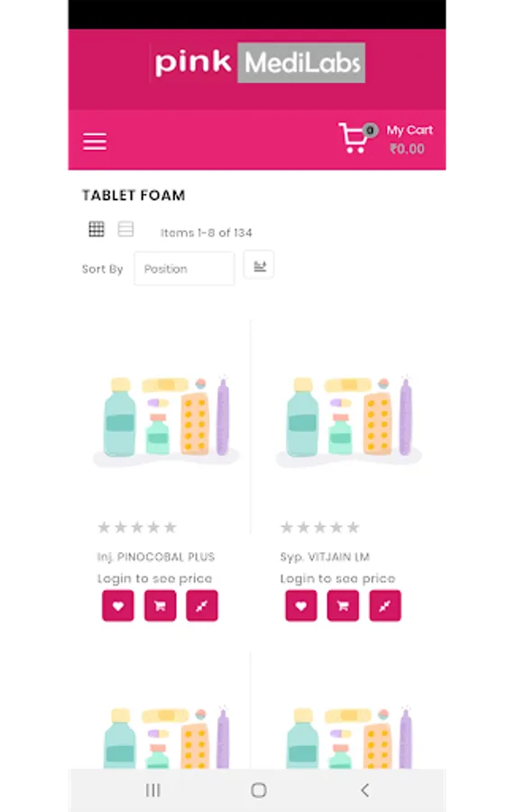This screenshot has height=812, width=506.
Task: Open the hamburger navigation menu
Action: click(x=95, y=142)
